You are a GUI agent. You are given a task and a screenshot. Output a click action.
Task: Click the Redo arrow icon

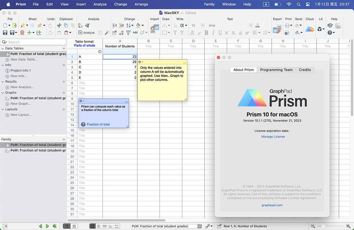pos(50,26)
